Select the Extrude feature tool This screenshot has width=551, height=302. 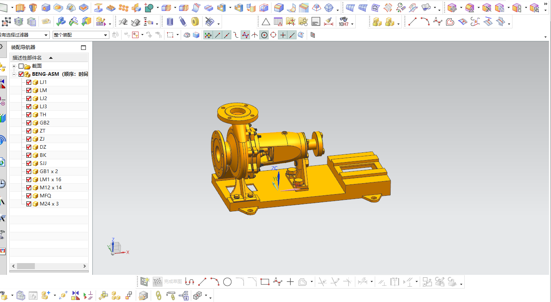[20, 7]
